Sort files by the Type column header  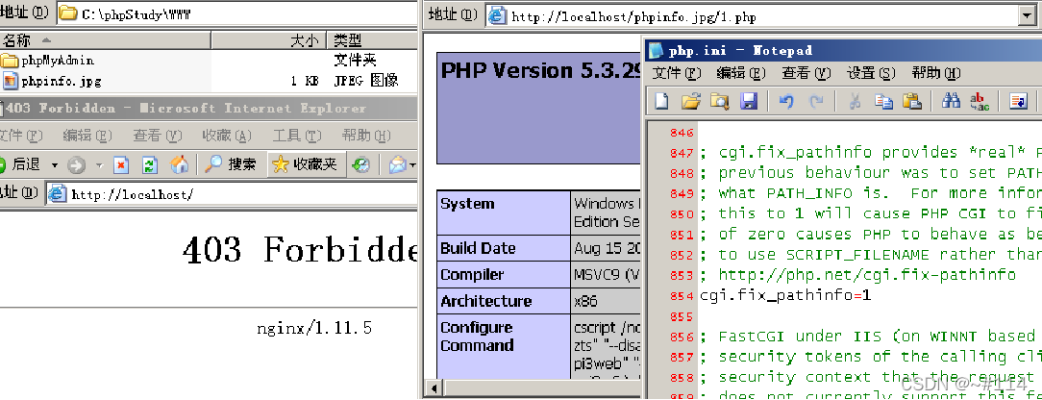click(x=373, y=40)
